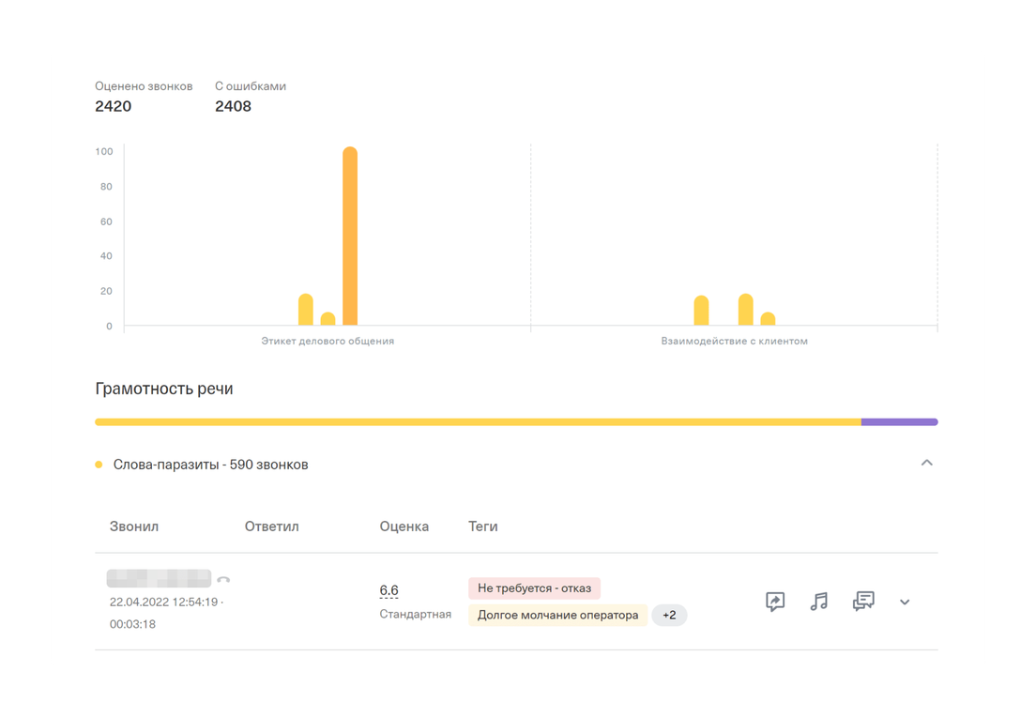Click the rightmost bar in Взаимодействие с клиентом group

768,319
